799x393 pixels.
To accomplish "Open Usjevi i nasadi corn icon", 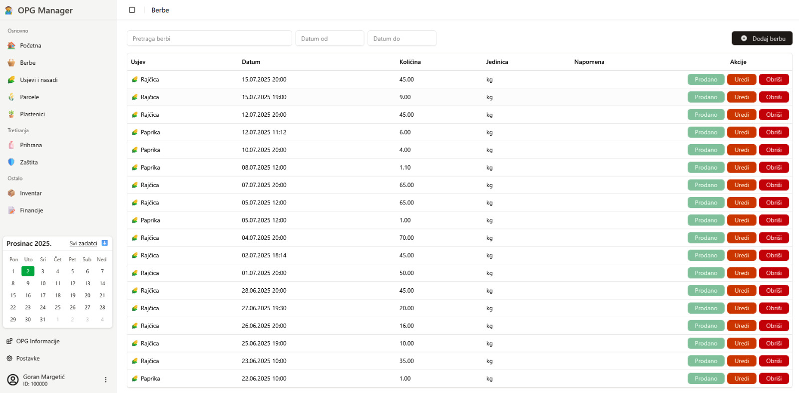I will tap(11, 80).
